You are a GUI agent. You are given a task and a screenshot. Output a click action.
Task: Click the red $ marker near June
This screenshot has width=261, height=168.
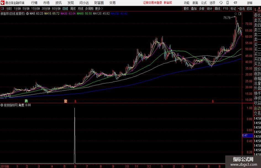coord(75,101)
